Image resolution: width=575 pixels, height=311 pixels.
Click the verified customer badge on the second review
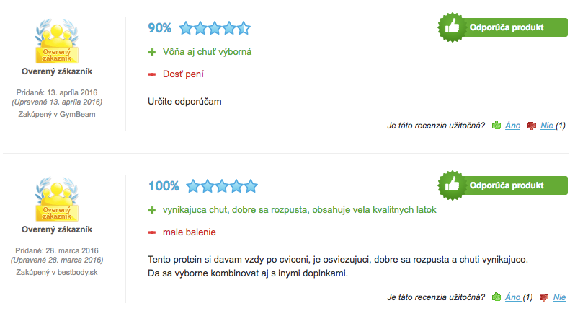click(x=57, y=198)
